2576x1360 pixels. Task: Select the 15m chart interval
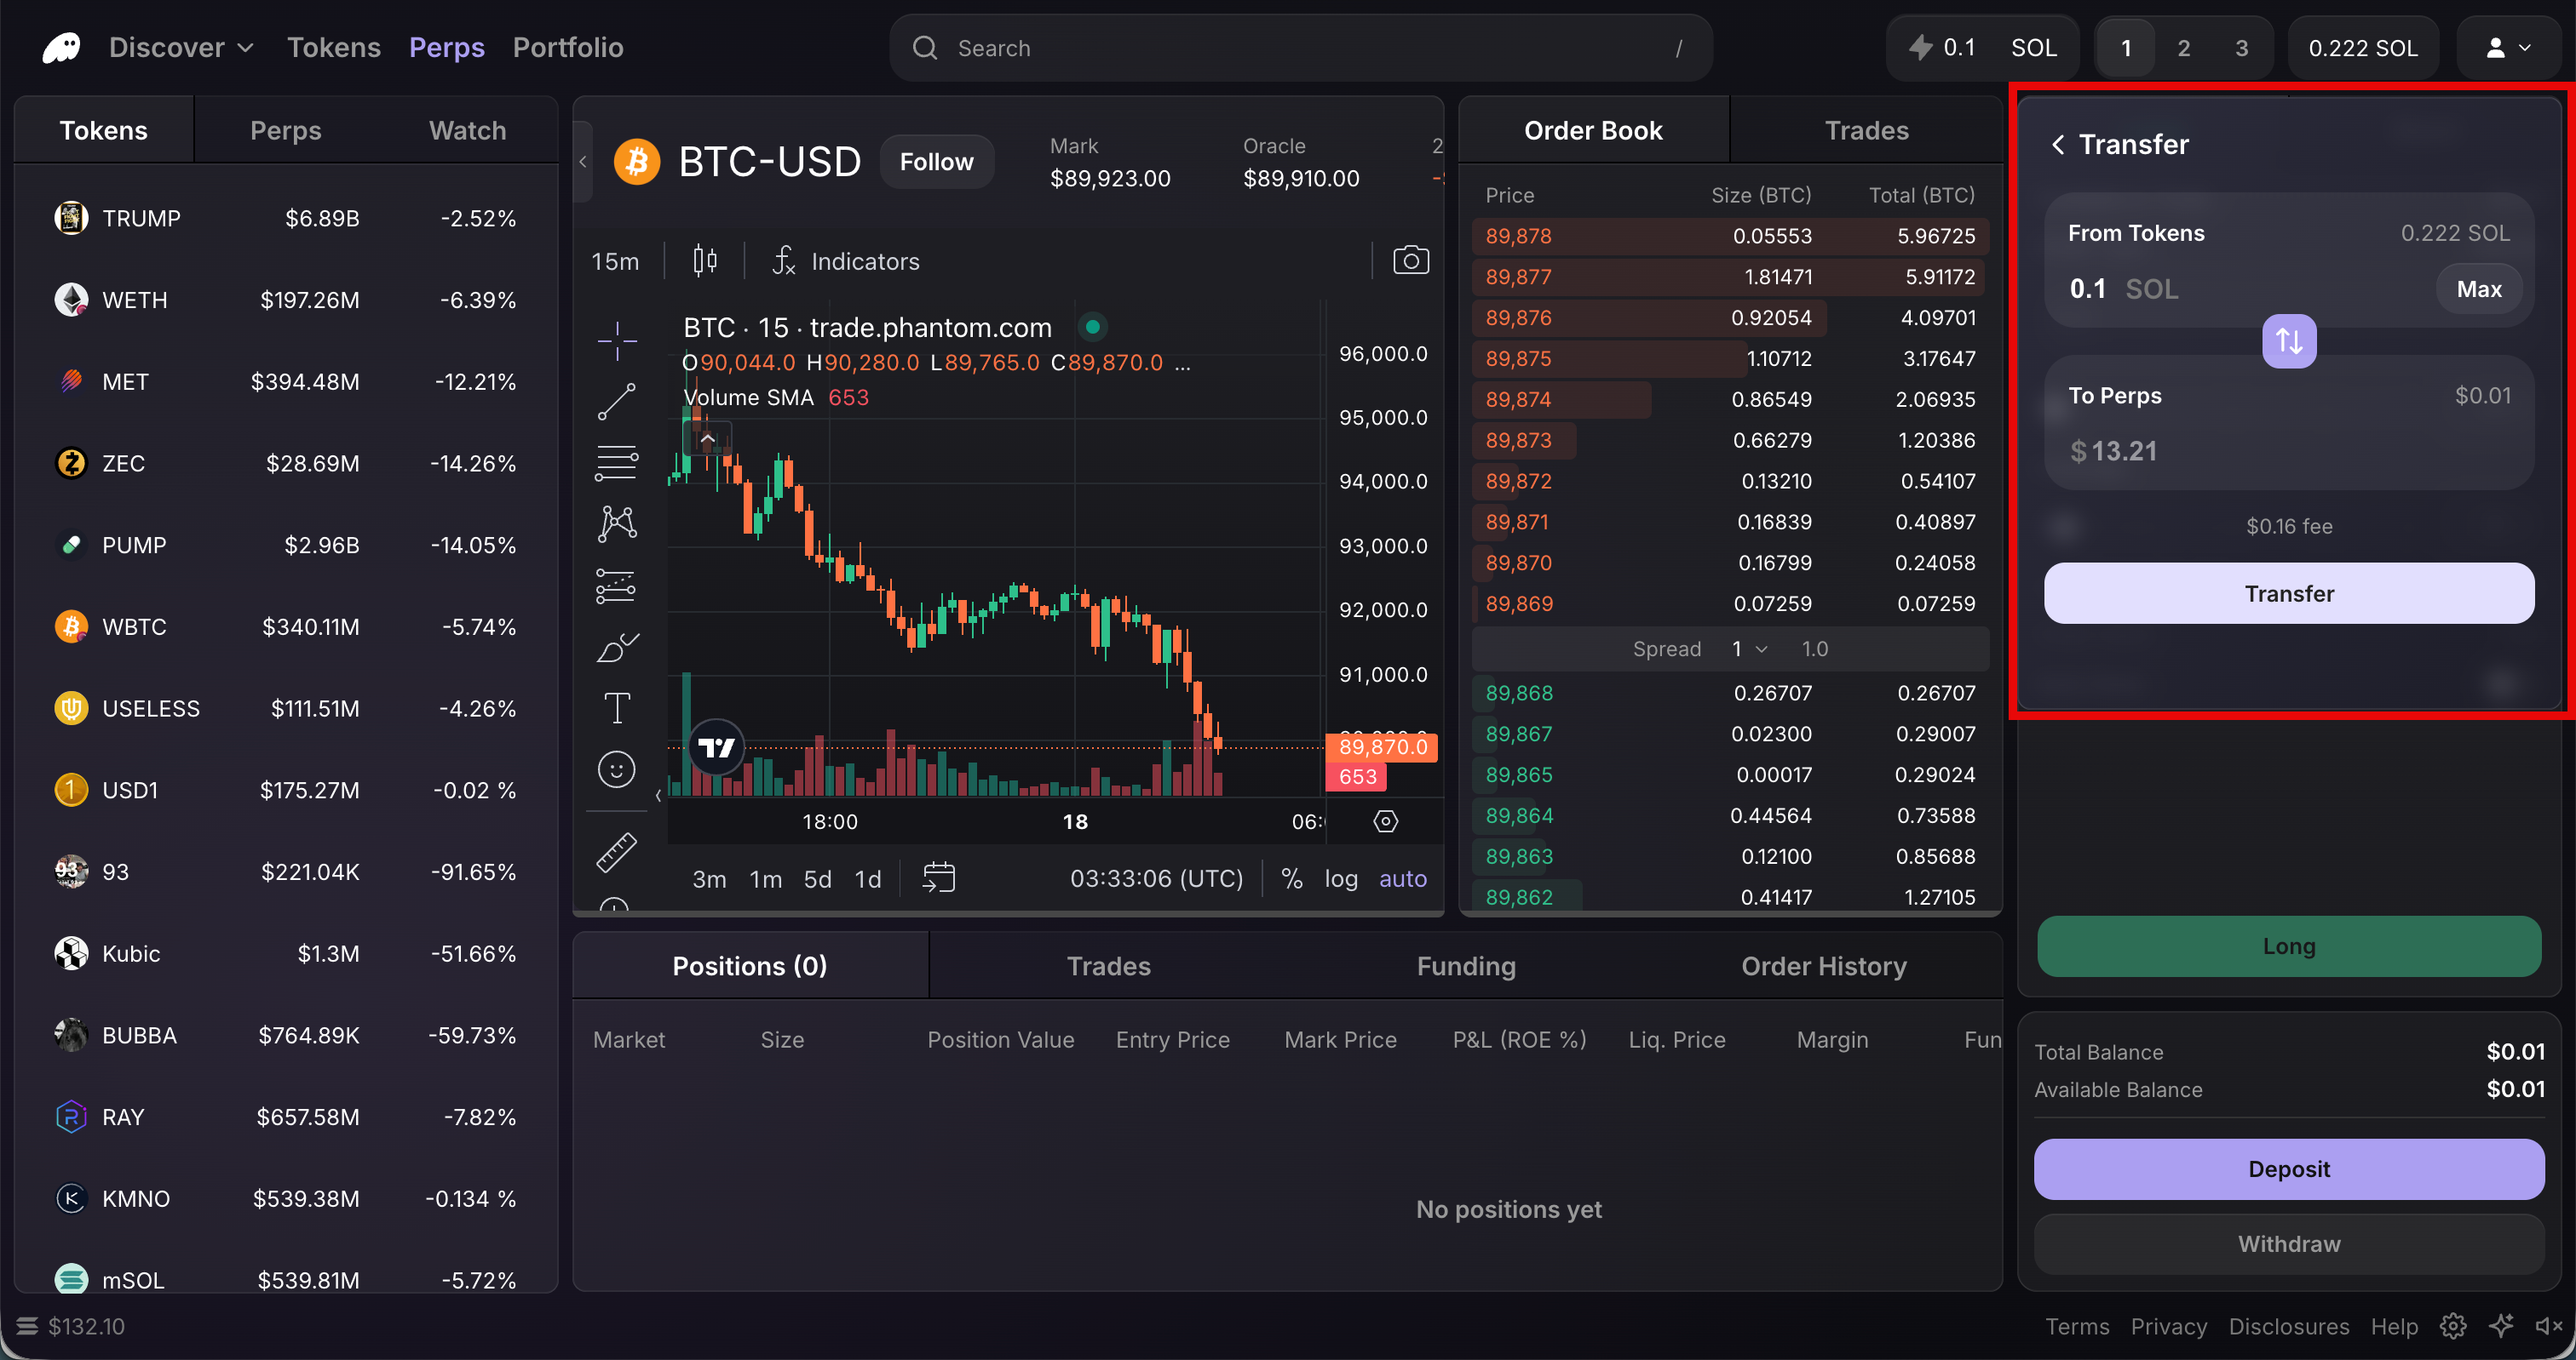615,260
